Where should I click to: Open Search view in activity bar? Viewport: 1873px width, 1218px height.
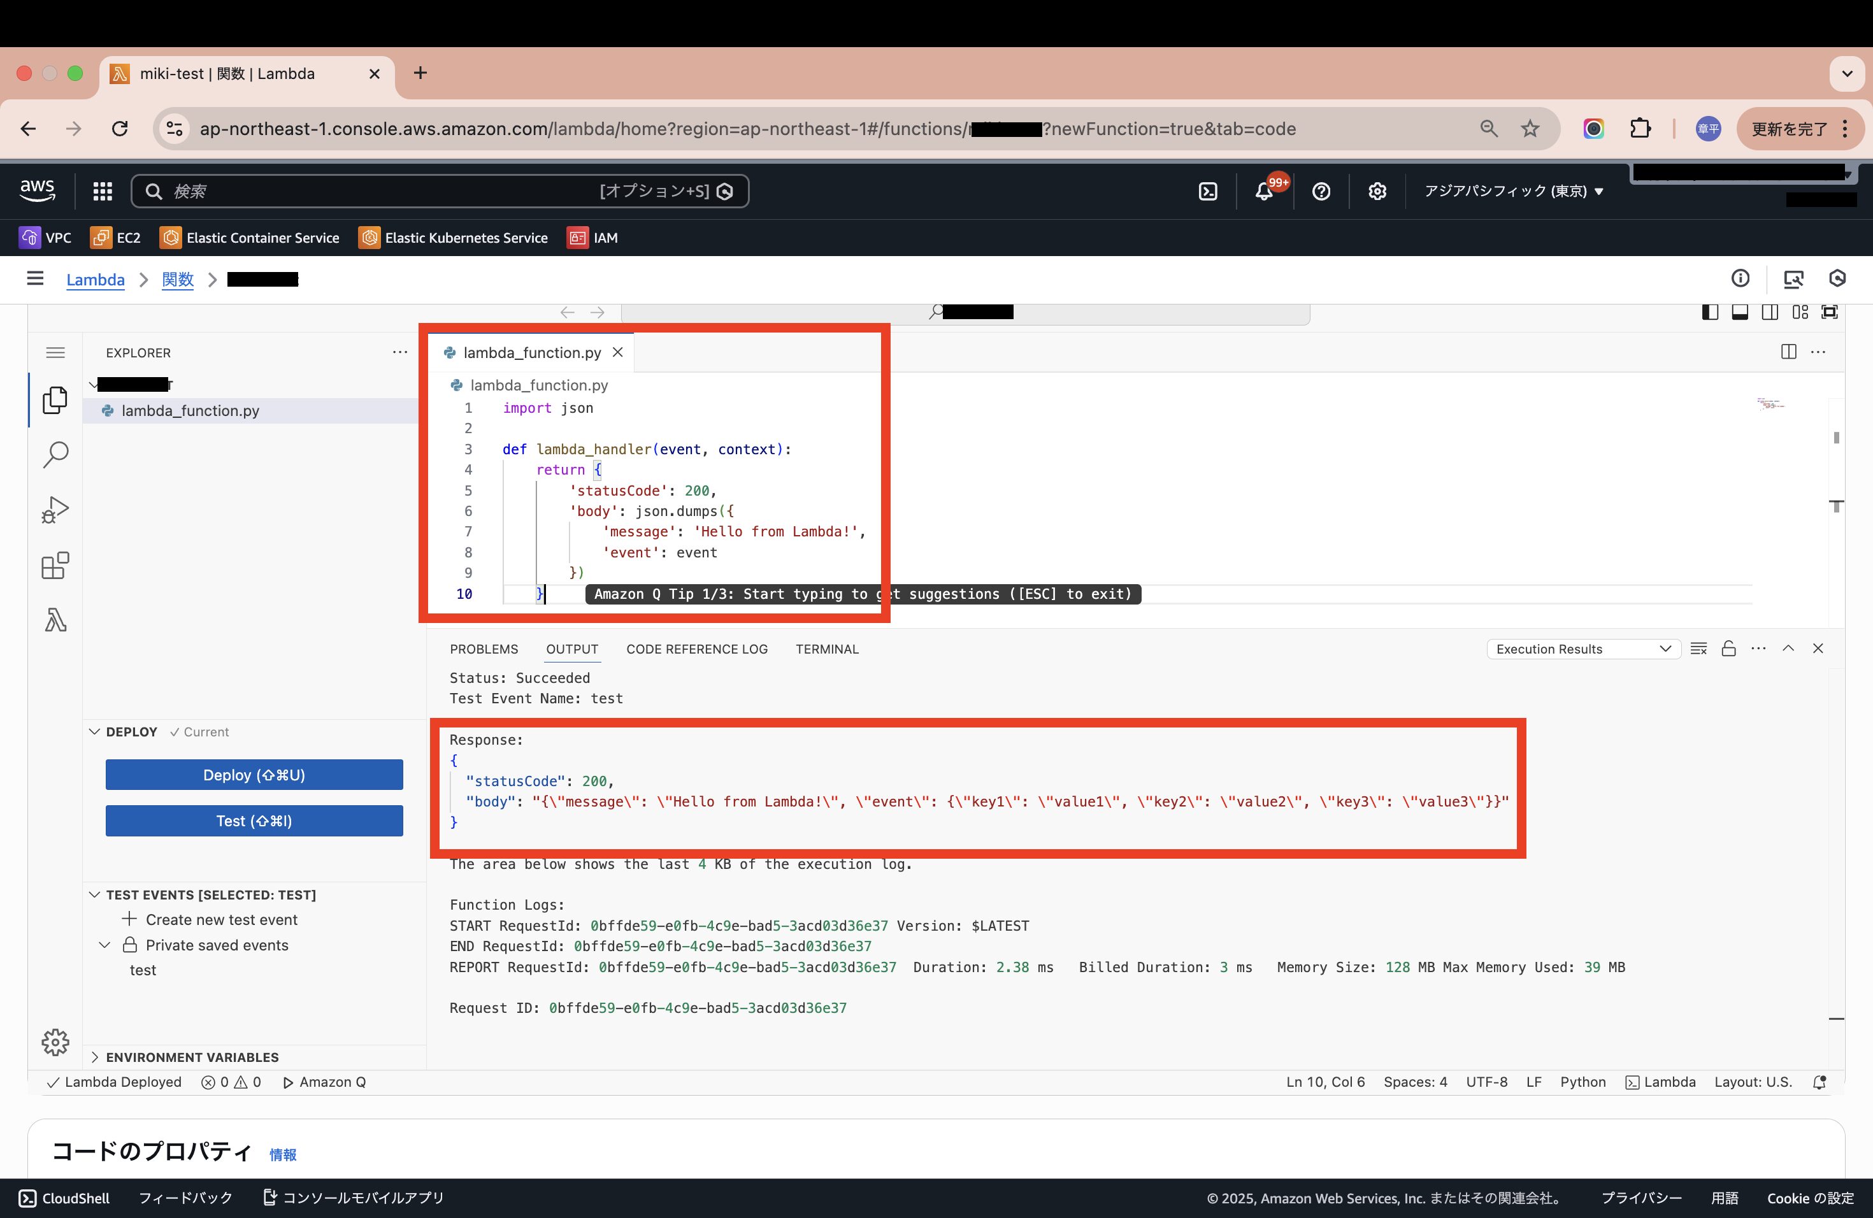click(x=55, y=455)
